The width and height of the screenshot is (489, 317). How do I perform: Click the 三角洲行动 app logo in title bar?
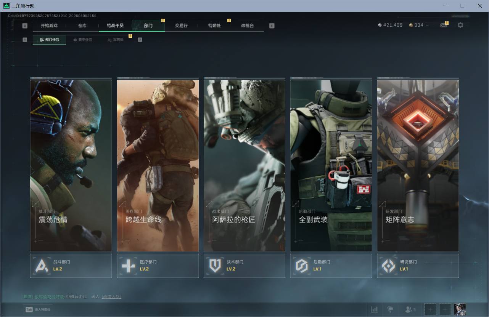coord(6,6)
